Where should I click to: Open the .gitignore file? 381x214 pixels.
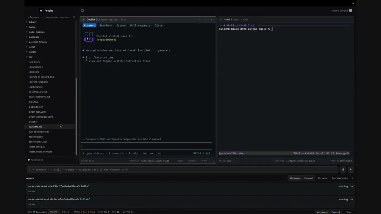tap(34, 72)
